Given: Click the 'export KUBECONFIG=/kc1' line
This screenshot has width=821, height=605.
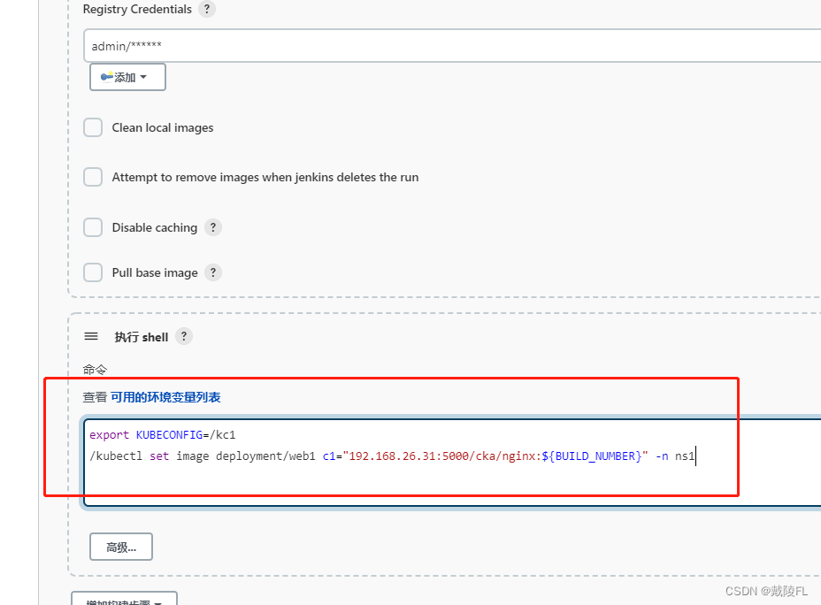Looking at the screenshot, I should click(162, 435).
